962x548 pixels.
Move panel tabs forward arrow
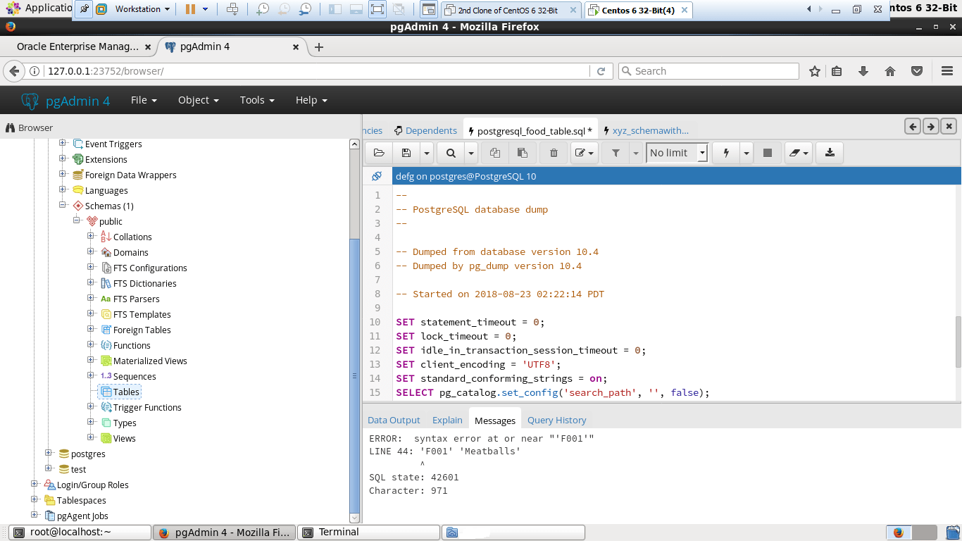931,127
